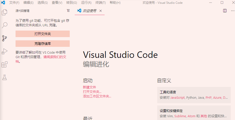Open the 选择(S) menu
Viewport: 235px width, 120px height.
(43, 3)
